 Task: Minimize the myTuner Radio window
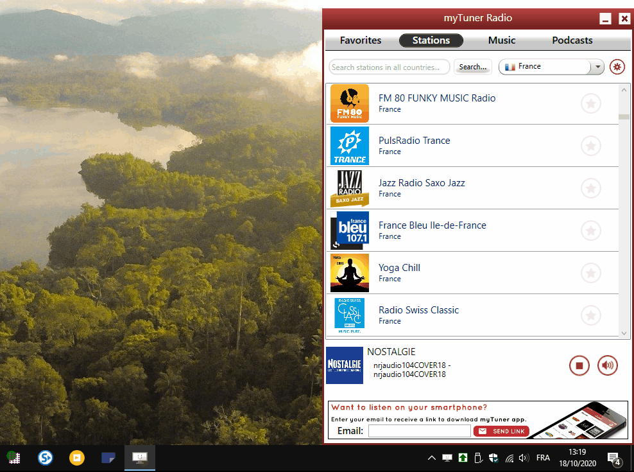point(605,19)
